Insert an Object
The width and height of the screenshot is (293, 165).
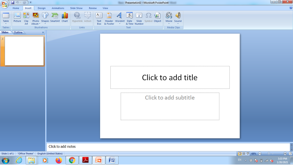coord(157,18)
